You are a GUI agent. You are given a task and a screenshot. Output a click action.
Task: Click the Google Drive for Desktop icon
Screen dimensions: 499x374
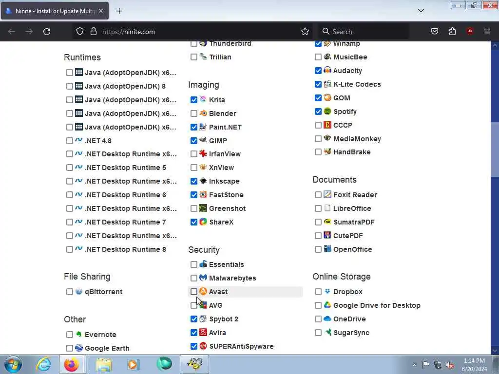coord(327,305)
